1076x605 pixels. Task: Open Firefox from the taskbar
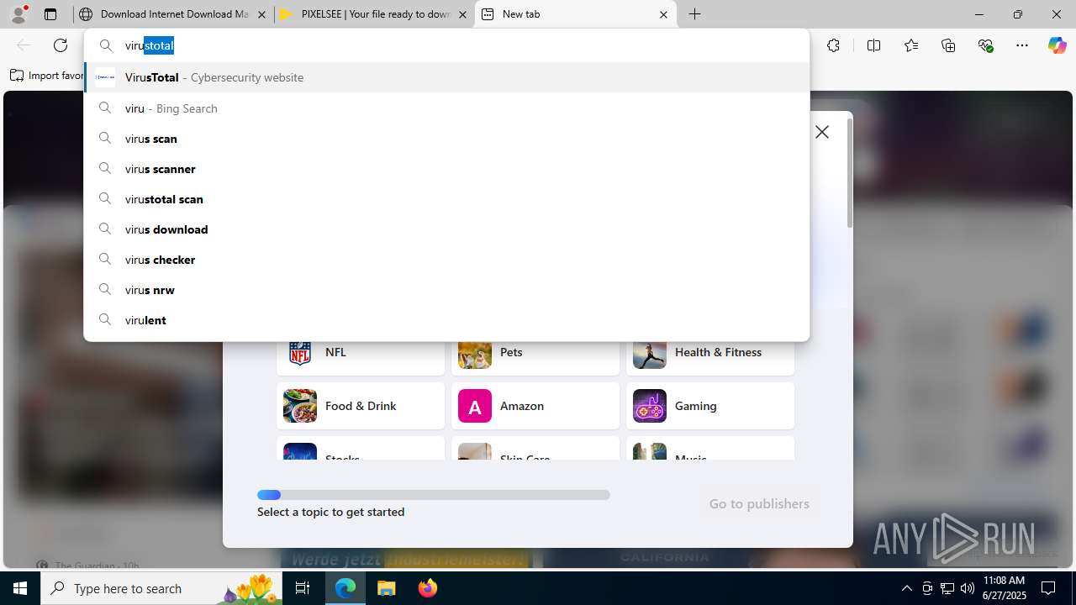(x=428, y=588)
